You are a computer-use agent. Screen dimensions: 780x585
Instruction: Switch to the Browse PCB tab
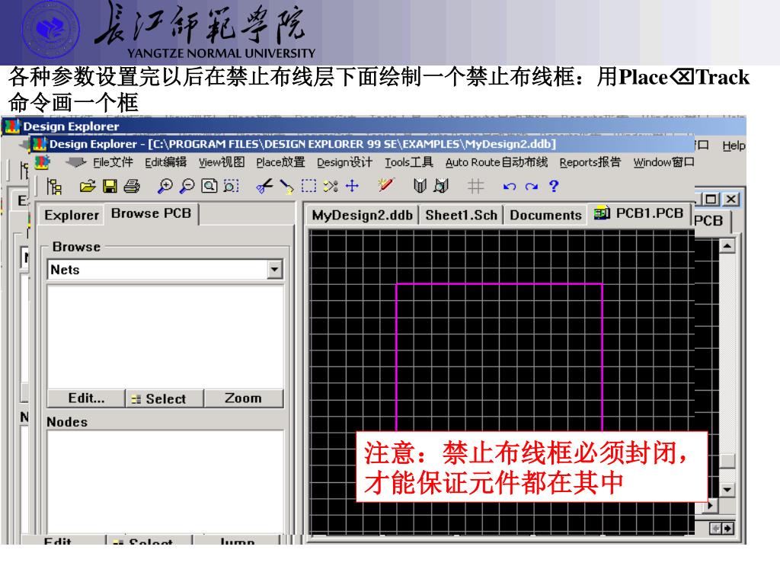(x=152, y=213)
